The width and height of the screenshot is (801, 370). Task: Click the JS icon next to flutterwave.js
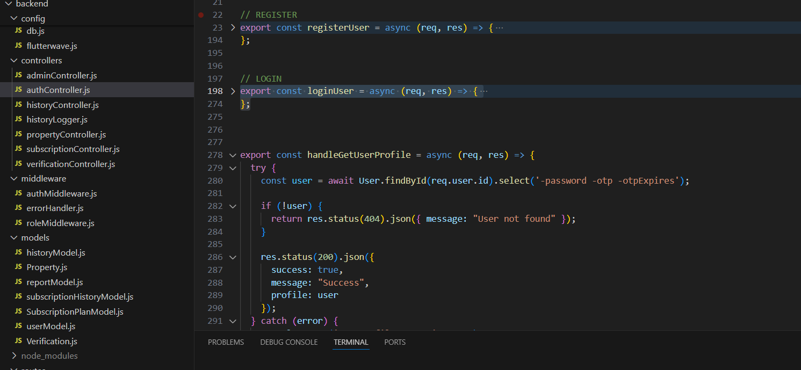point(18,46)
